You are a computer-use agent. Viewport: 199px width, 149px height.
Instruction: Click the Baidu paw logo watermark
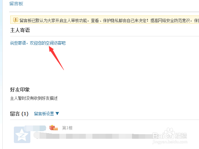tap(169, 133)
